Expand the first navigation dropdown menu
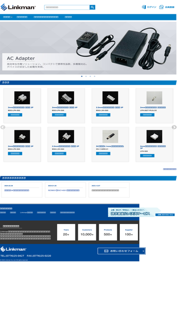177x316 pixels. coord(8,17)
